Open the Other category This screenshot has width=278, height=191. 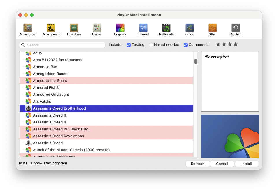213,30
